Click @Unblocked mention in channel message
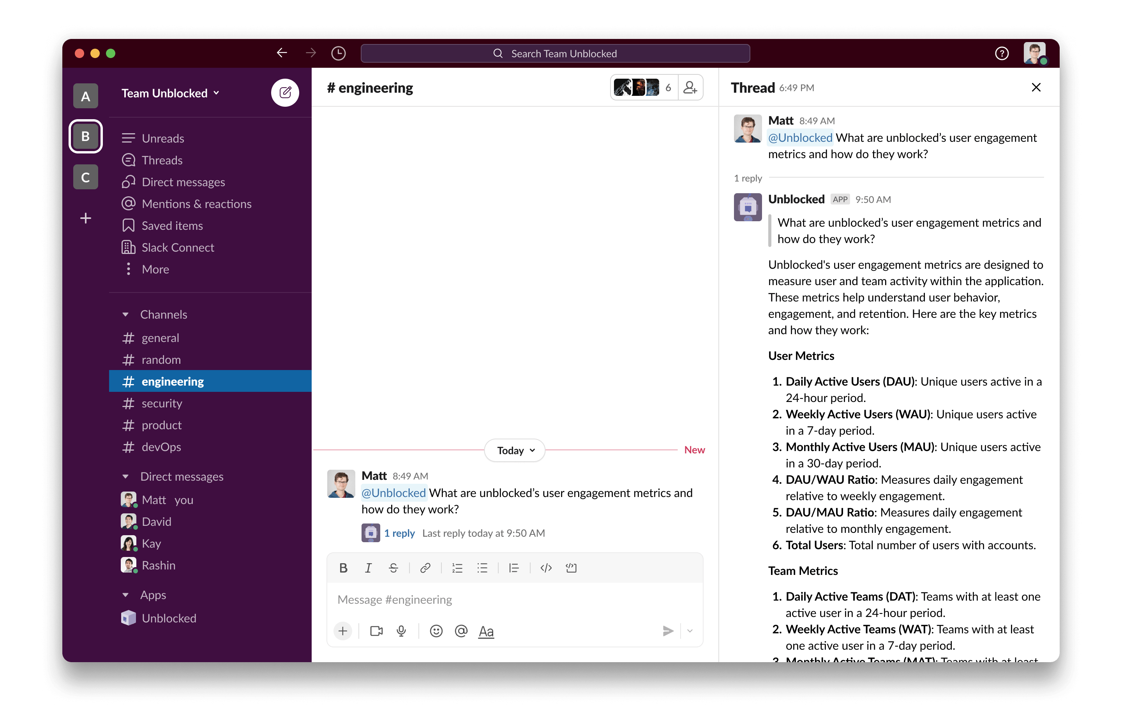The width and height of the screenshot is (1122, 705). [394, 493]
